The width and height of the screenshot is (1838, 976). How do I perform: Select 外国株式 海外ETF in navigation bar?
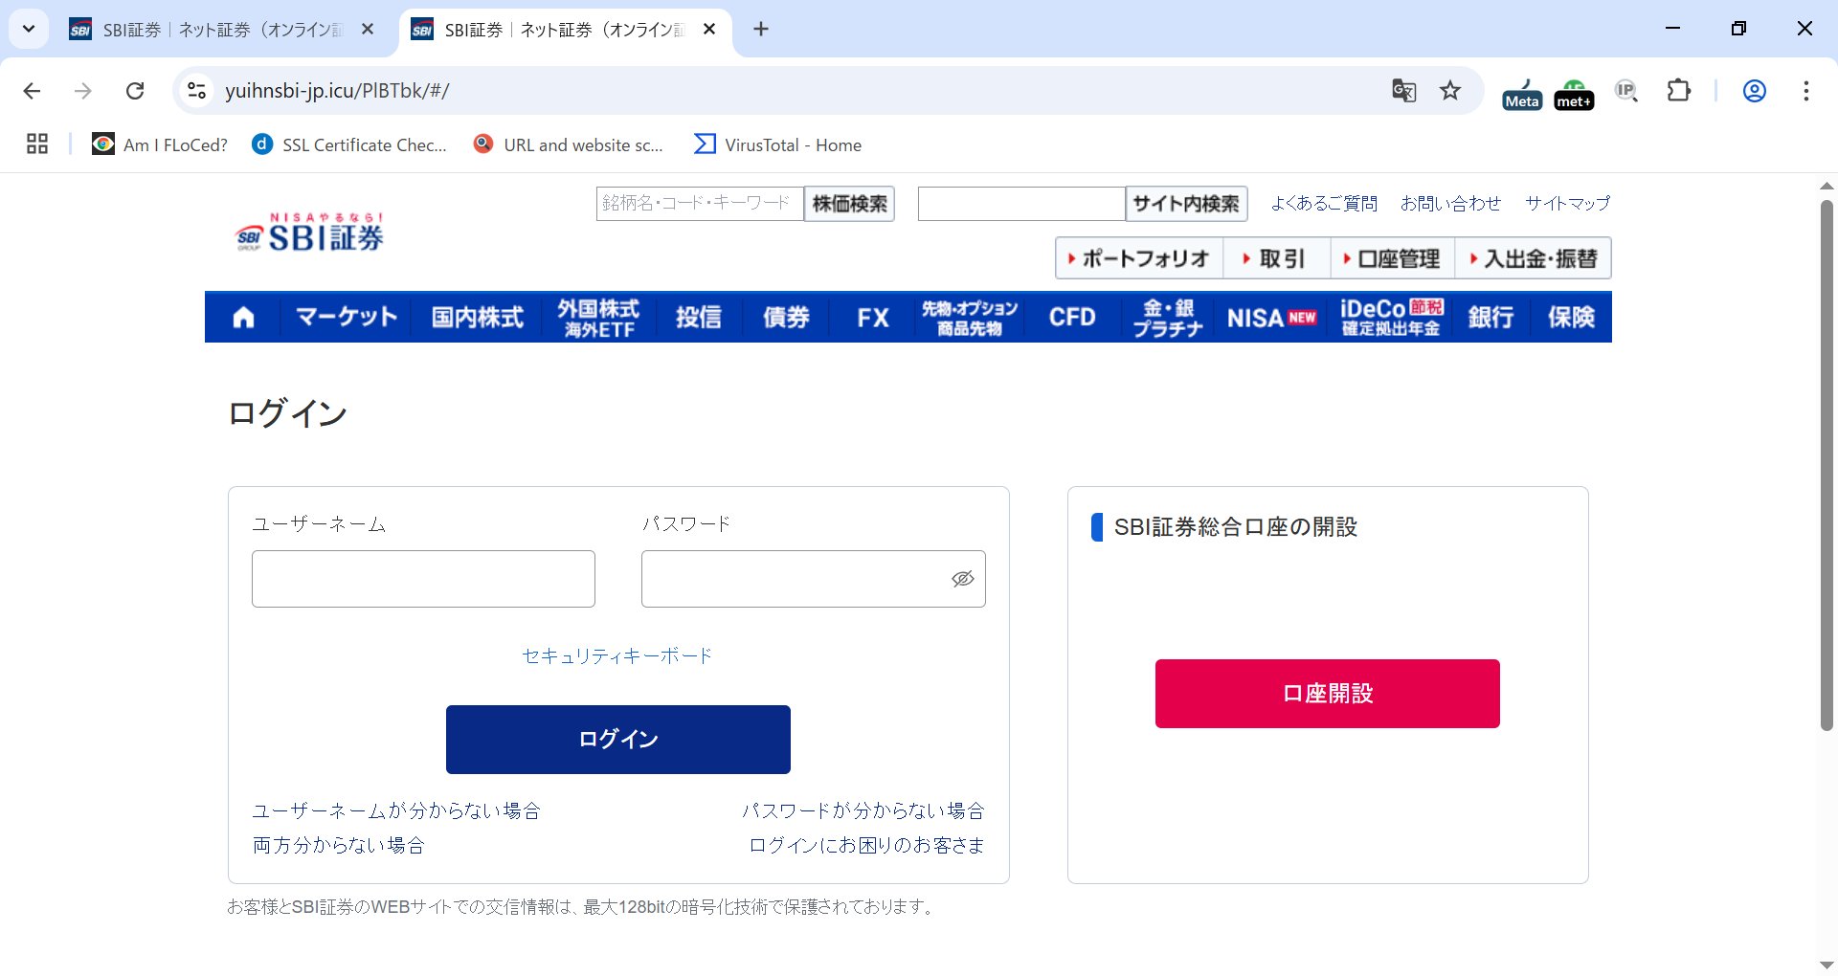(599, 318)
